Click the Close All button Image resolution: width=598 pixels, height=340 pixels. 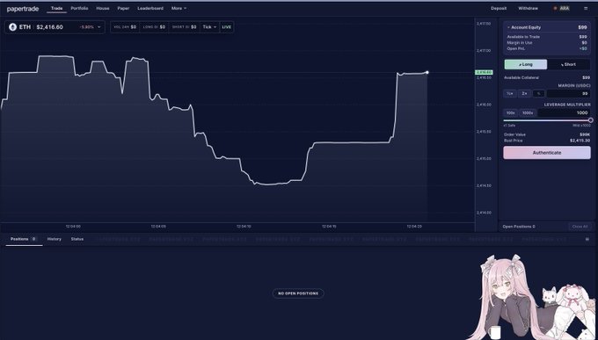point(580,227)
